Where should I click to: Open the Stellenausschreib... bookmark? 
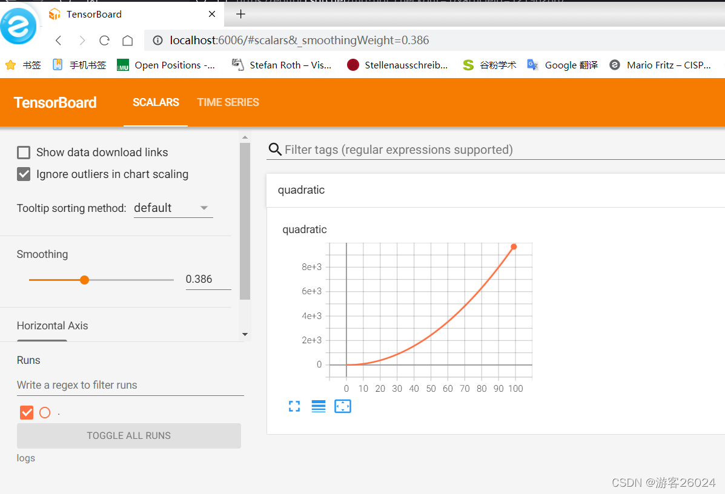point(398,65)
